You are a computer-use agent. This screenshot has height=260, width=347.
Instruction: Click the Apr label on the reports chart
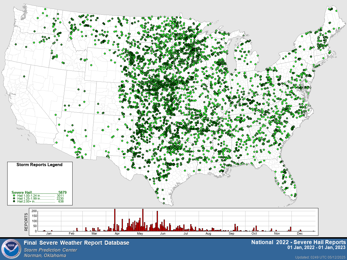117,233
